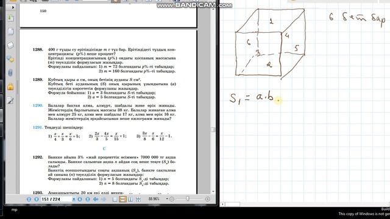This screenshot has width=390, height=219.
Task: Go to the previous page
Action: (x=37, y=199)
